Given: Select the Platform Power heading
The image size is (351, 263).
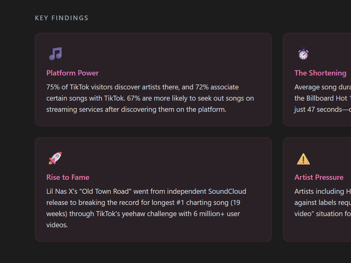Looking at the screenshot, I should pos(72,73).
